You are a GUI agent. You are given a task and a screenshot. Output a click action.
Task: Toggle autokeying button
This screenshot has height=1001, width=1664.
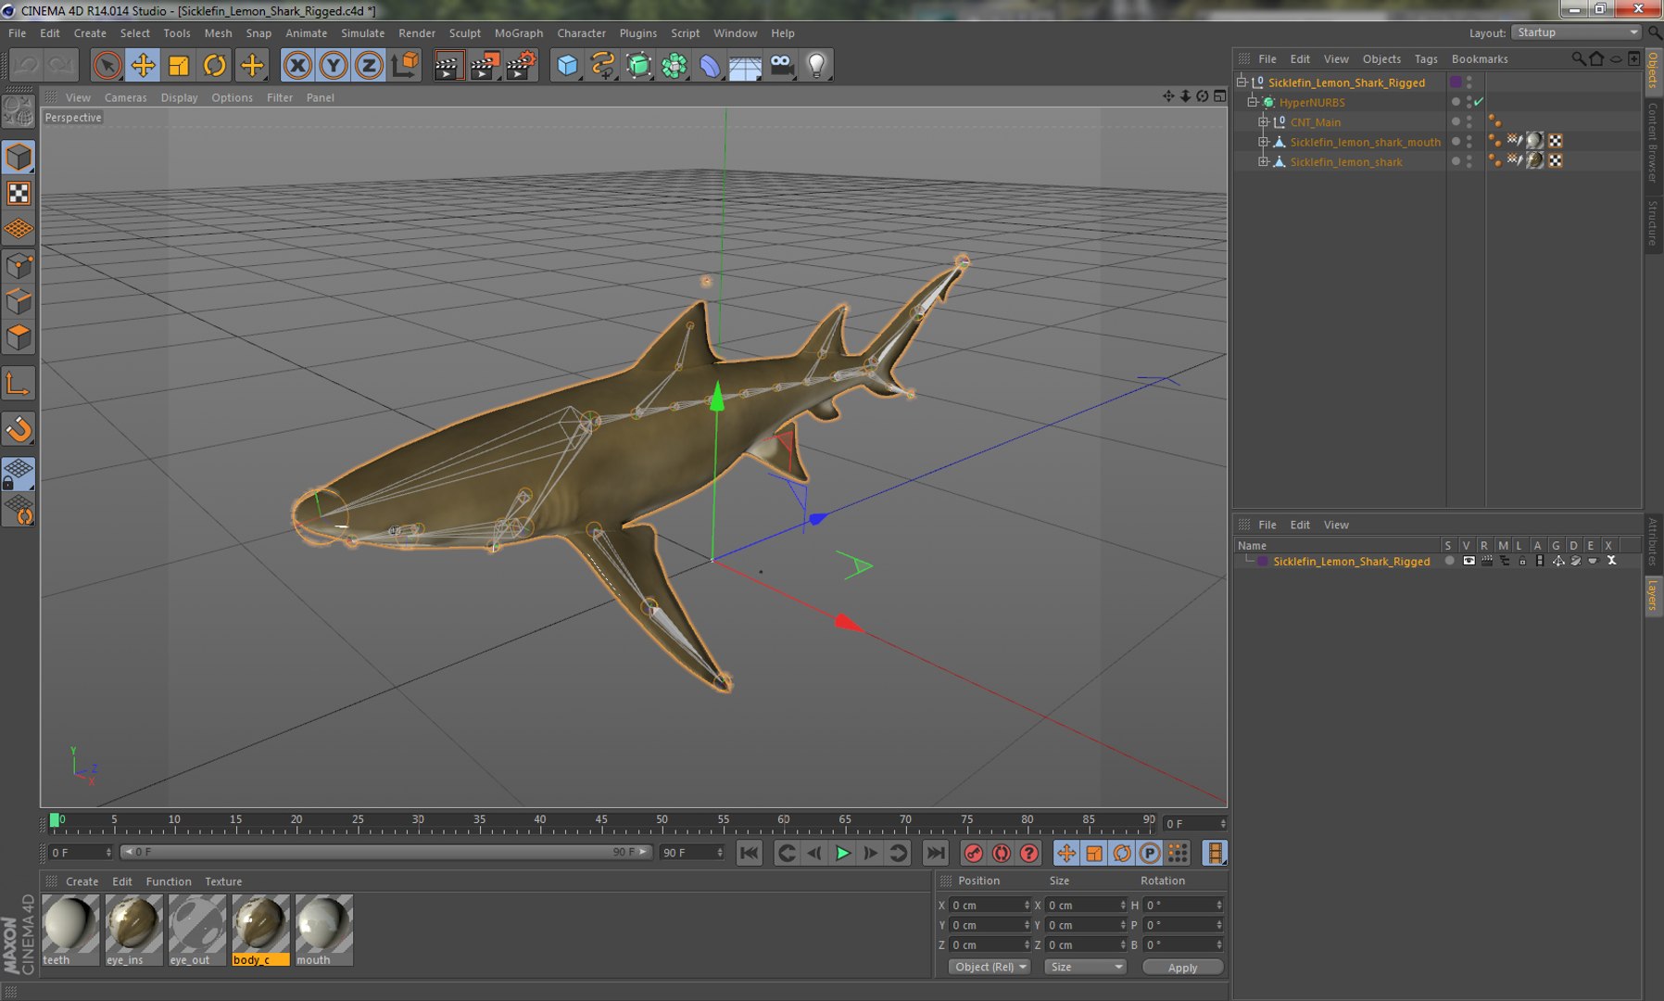tap(1002, 853)
